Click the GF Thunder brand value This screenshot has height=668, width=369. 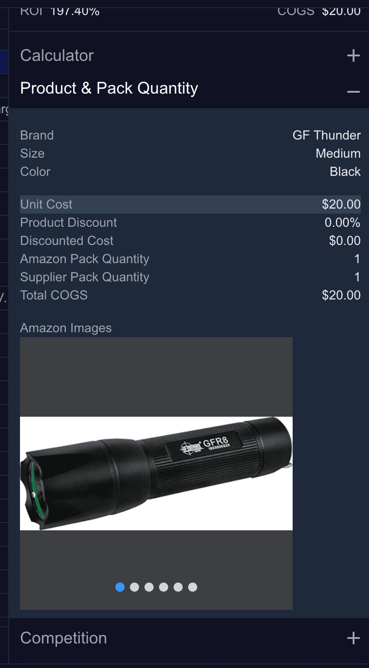pyautogui.click(x=327, y=135)
